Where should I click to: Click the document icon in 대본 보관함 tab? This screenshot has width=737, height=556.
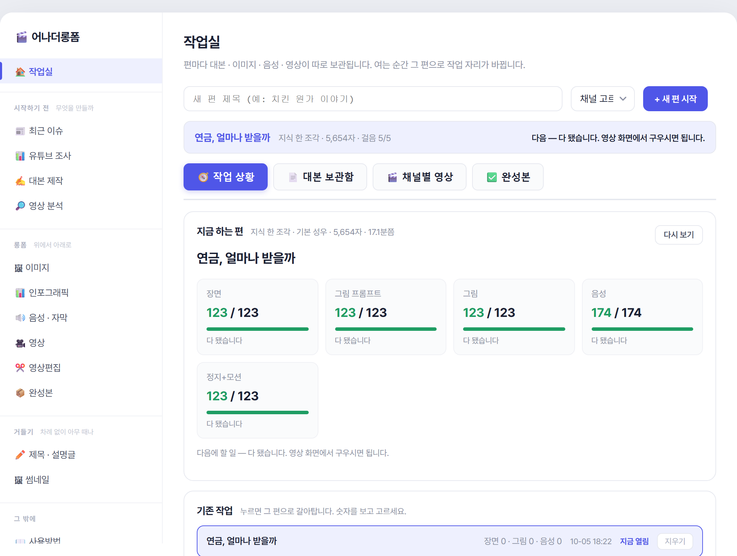(x=293, y=177)
